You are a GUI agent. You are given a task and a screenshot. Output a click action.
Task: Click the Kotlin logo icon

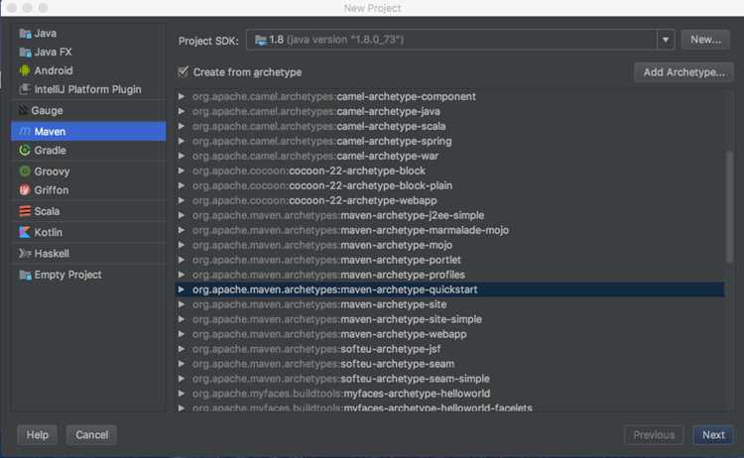pos(25,232)
